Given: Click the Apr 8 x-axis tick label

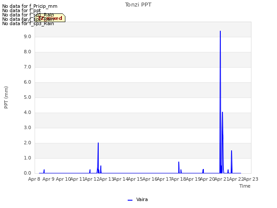Looking at the screenshot, I should coord(34,179).
